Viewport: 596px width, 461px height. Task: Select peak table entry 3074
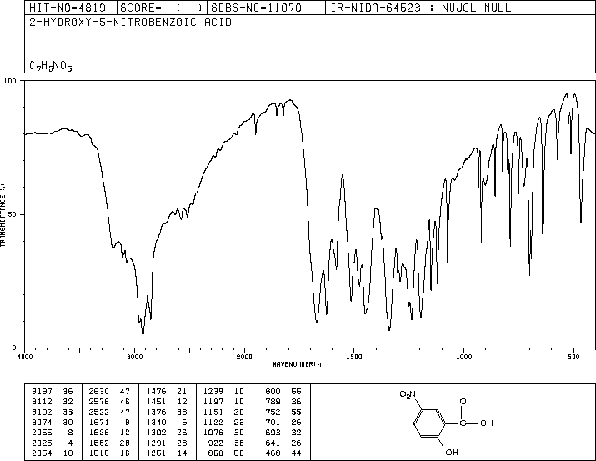(43, 422)
